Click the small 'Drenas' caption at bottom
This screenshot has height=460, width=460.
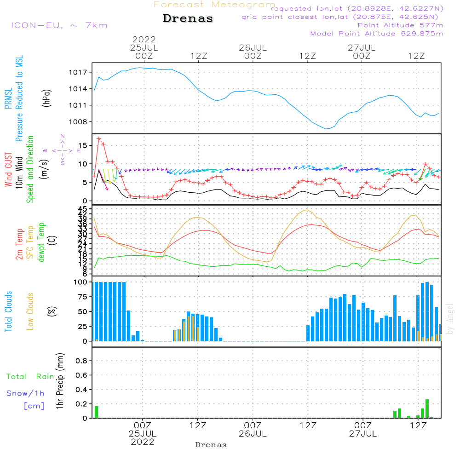pyautogui.click(x=211, y=445)
